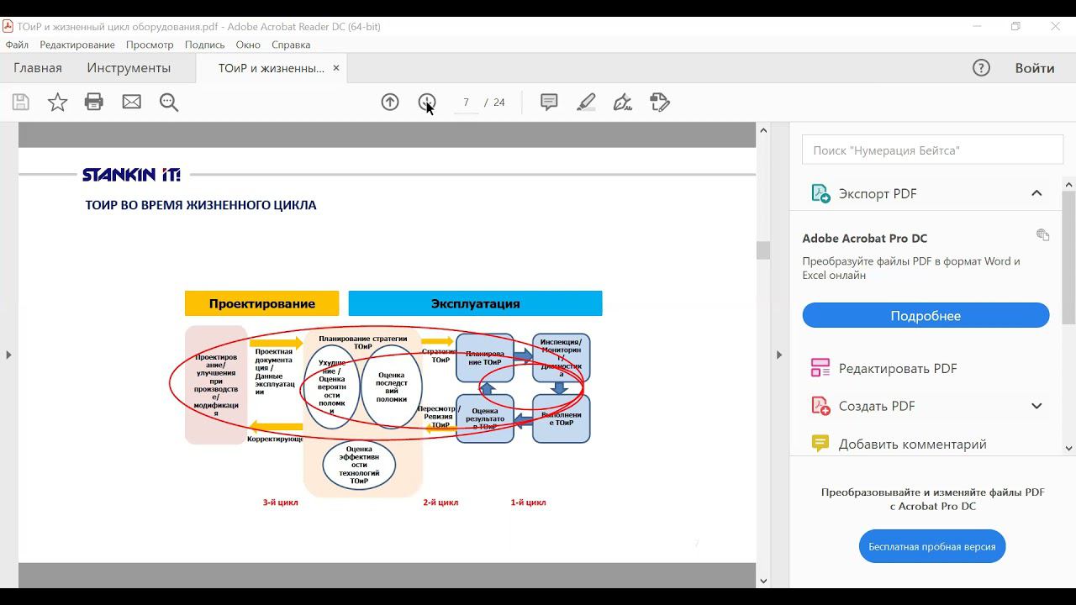Click the Оценка результатов ТОиР box
The image size is (1076, 605).
[485, 418]
